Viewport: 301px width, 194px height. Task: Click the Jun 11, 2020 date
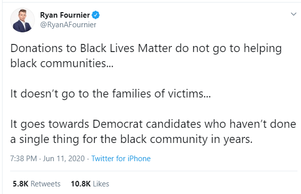(x=64, y=159)
